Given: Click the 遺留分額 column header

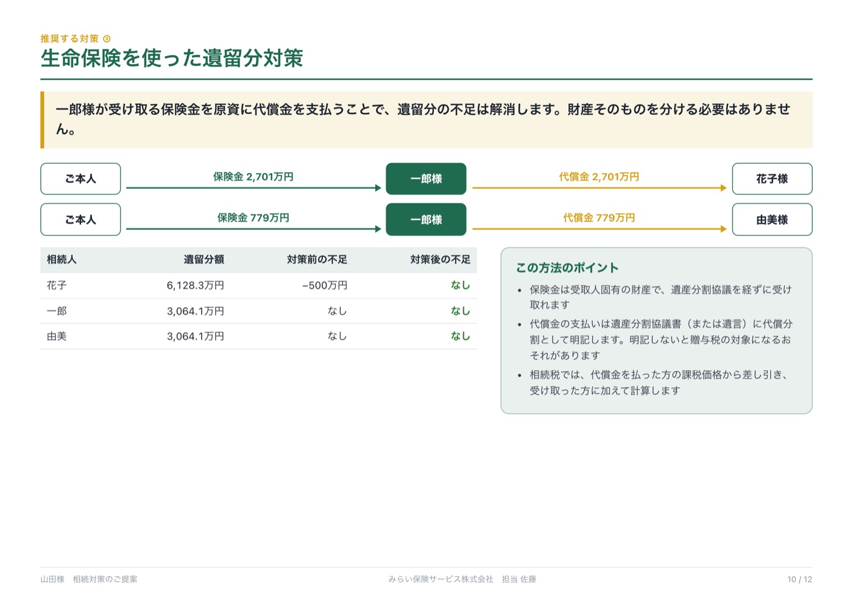Looking at the screenshot, I should pyautogui.click(x=204, y=260).
